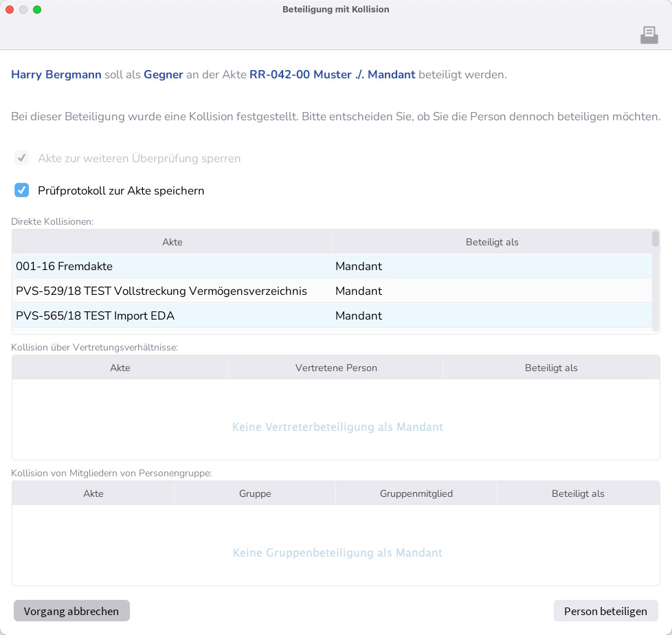Image resolution: width=672 pixels, height=635 pixels.
Task: Click 'Keine Gruppenbeteiligung als Mandant' placeholder text
Action: 337,553
